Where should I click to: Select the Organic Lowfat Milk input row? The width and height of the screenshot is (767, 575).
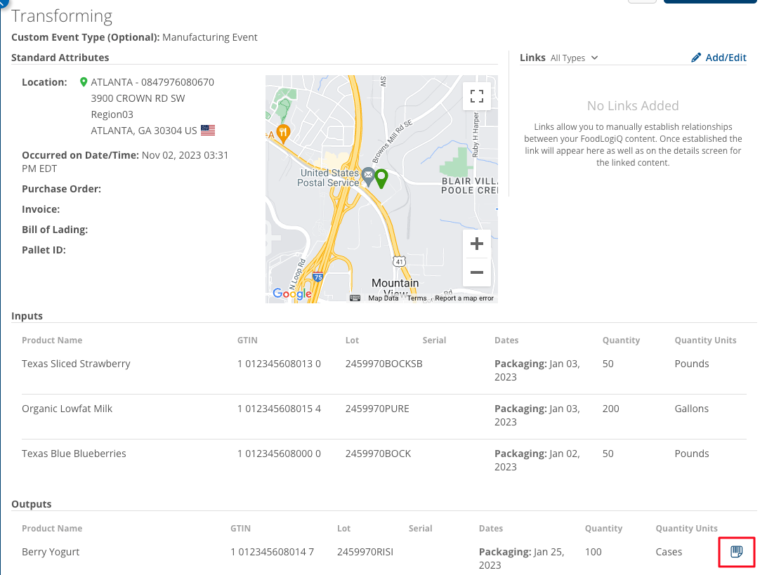pos(67,409)
